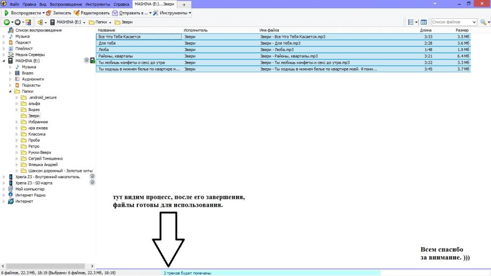Select Список воспроизведения in the tree
This screenshot has height=276, width=491.
coord(38,30)
